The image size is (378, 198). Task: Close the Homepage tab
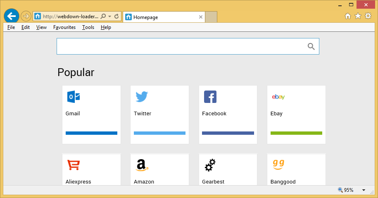[x=201, y=17]
